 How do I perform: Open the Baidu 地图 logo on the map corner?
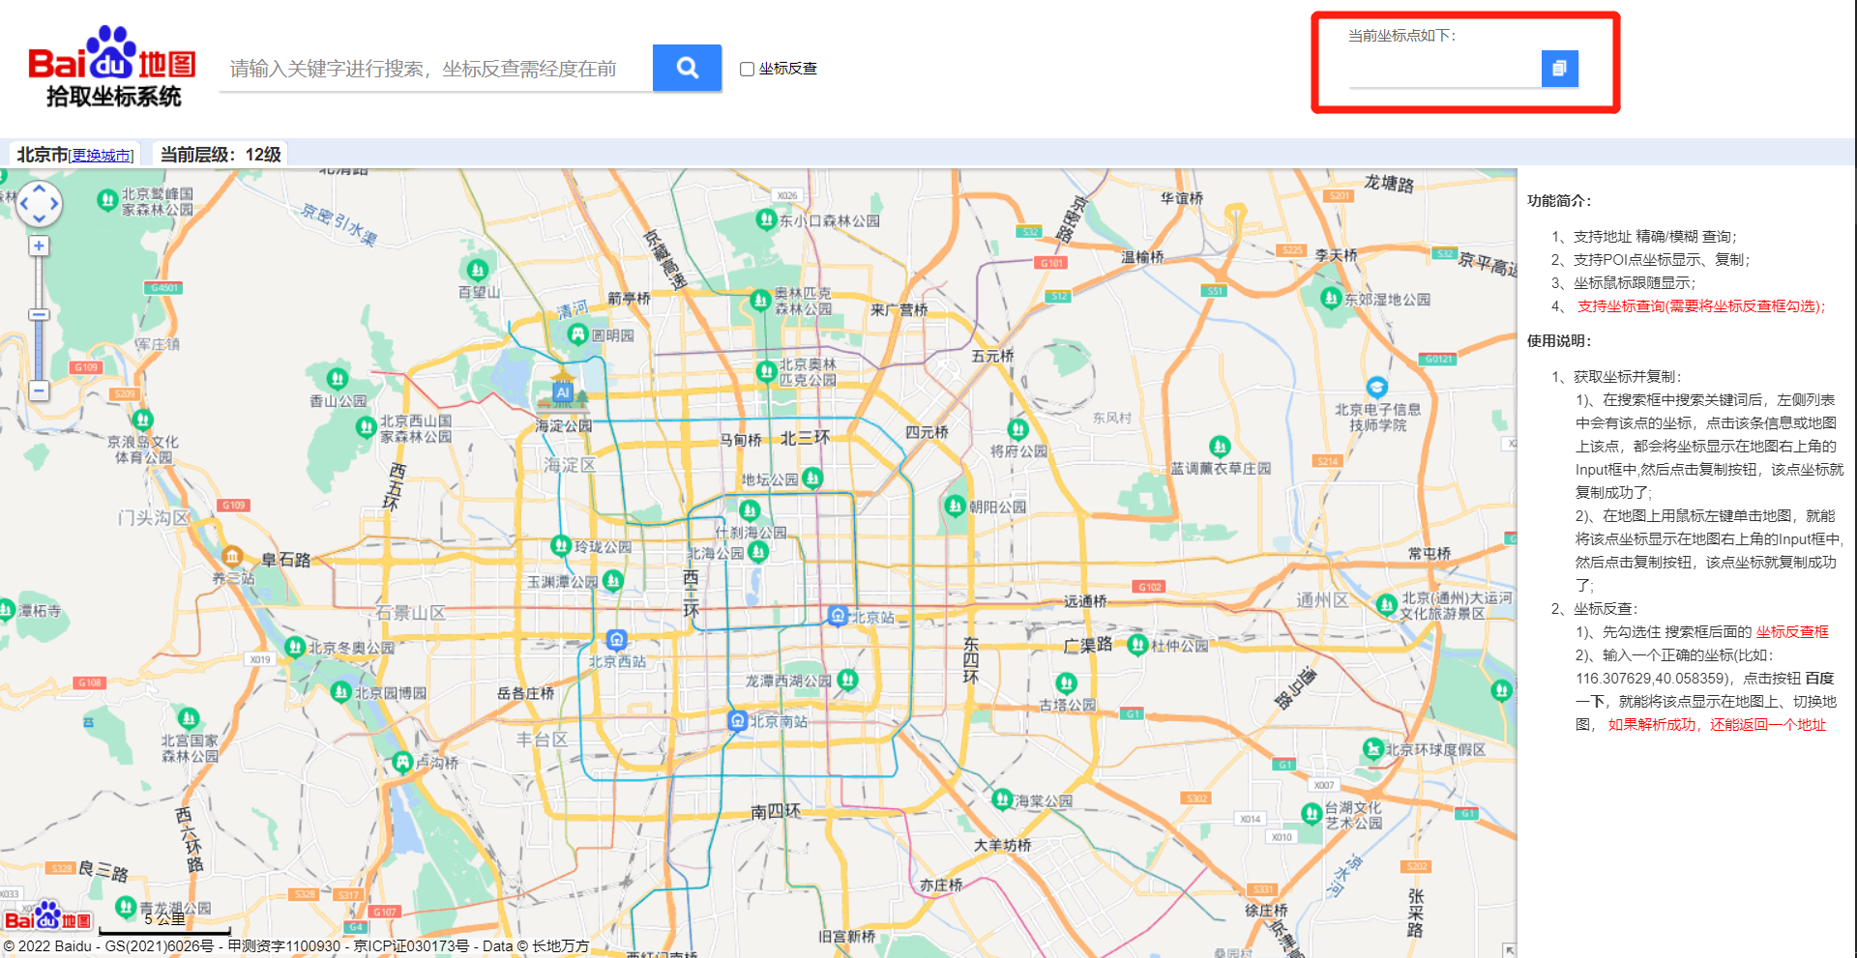click(47, 915)
